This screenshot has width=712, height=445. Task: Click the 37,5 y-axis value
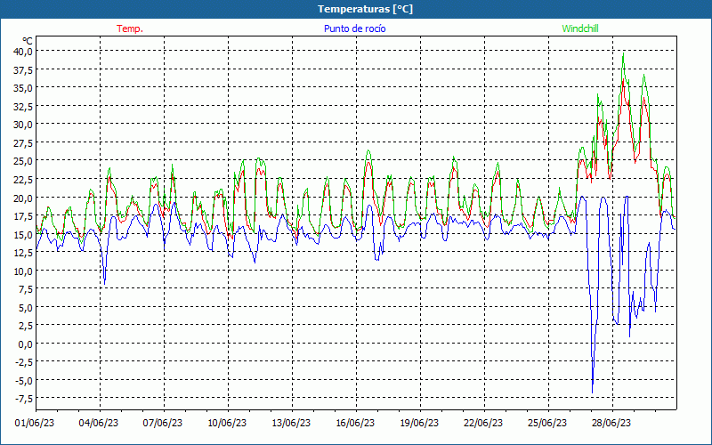(x=23, y=70)
